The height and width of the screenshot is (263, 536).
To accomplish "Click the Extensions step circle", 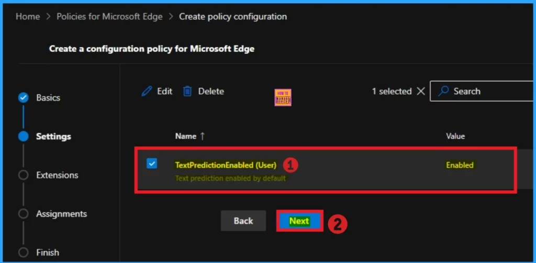I will coord(23,175).
